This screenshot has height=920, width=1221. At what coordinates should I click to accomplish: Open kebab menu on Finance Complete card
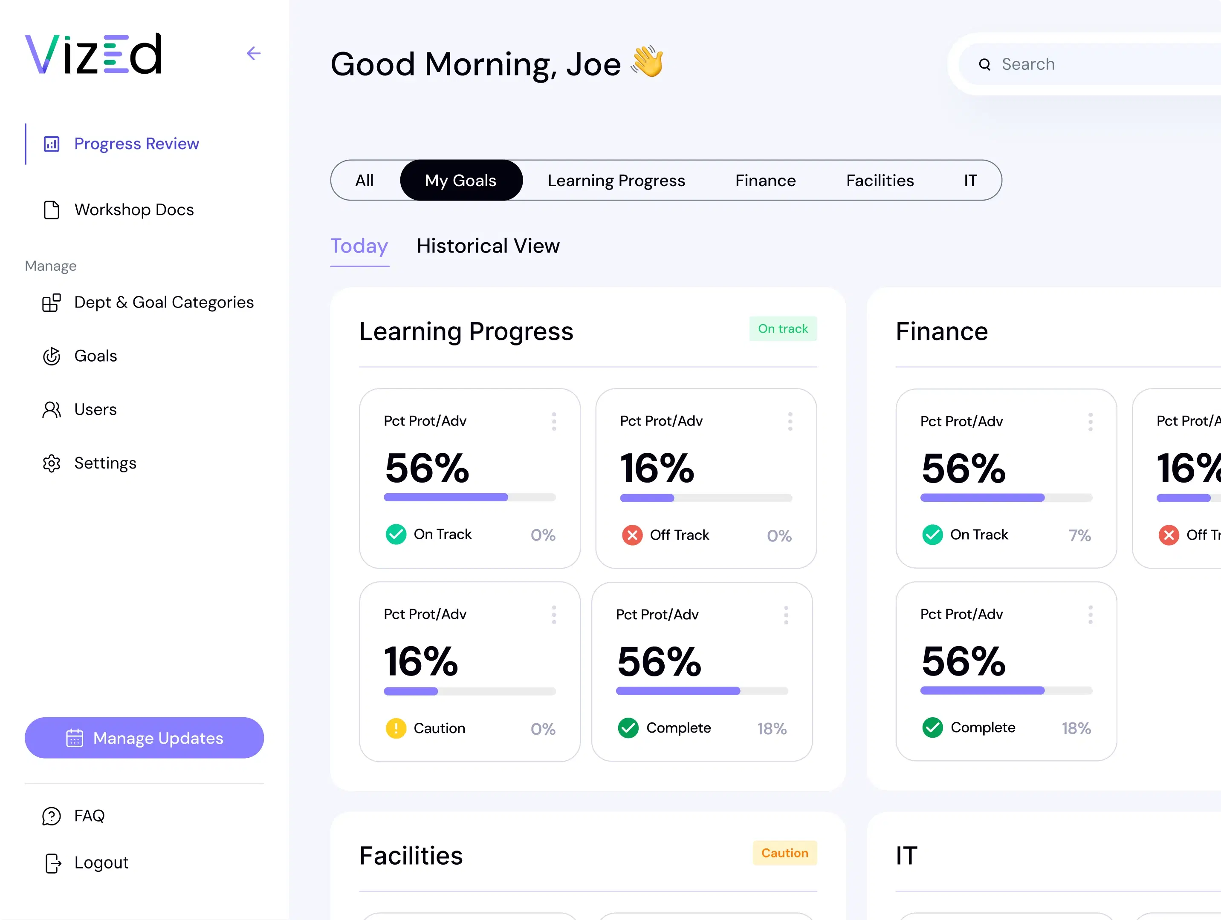tap(1090, 615)
